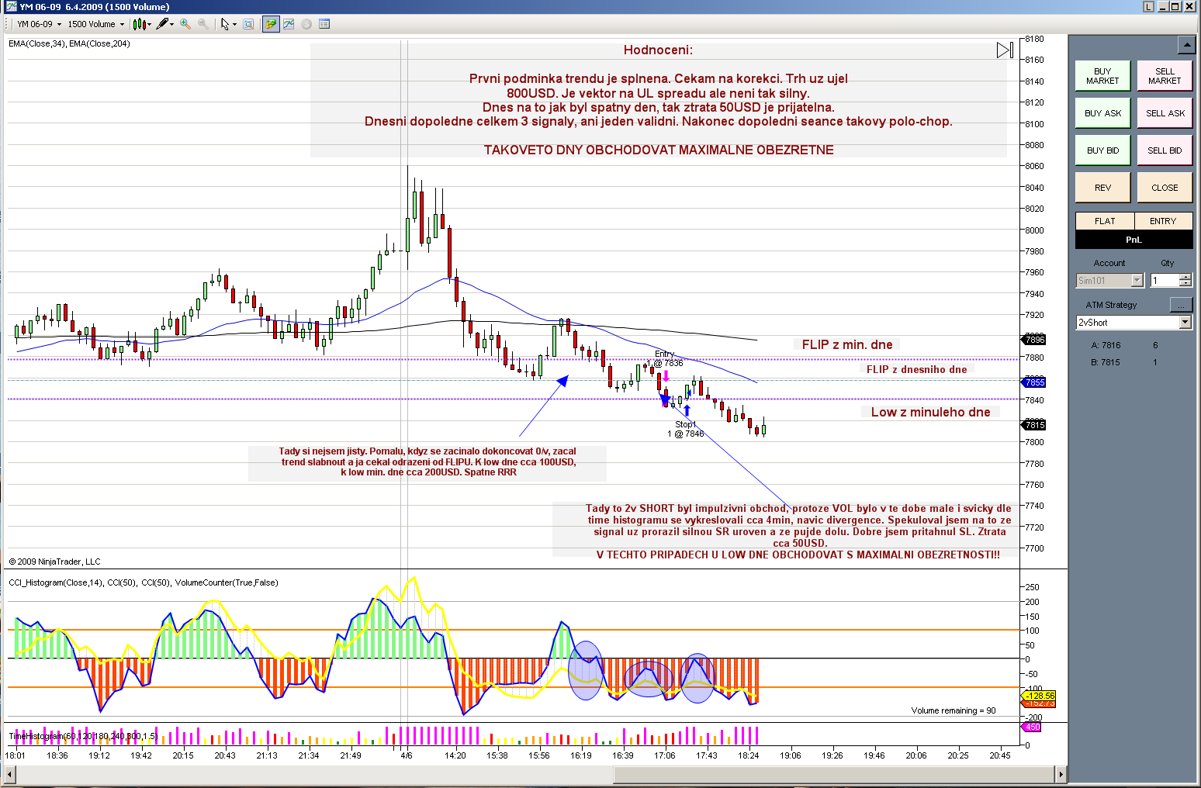Click the 7896 price marker on axis
Image resolution: width=1201 pixels, height=788 pixels.
coord(1035,340)
